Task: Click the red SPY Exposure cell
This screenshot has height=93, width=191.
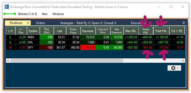Action: pyautogui.click(x=88, y=47)
